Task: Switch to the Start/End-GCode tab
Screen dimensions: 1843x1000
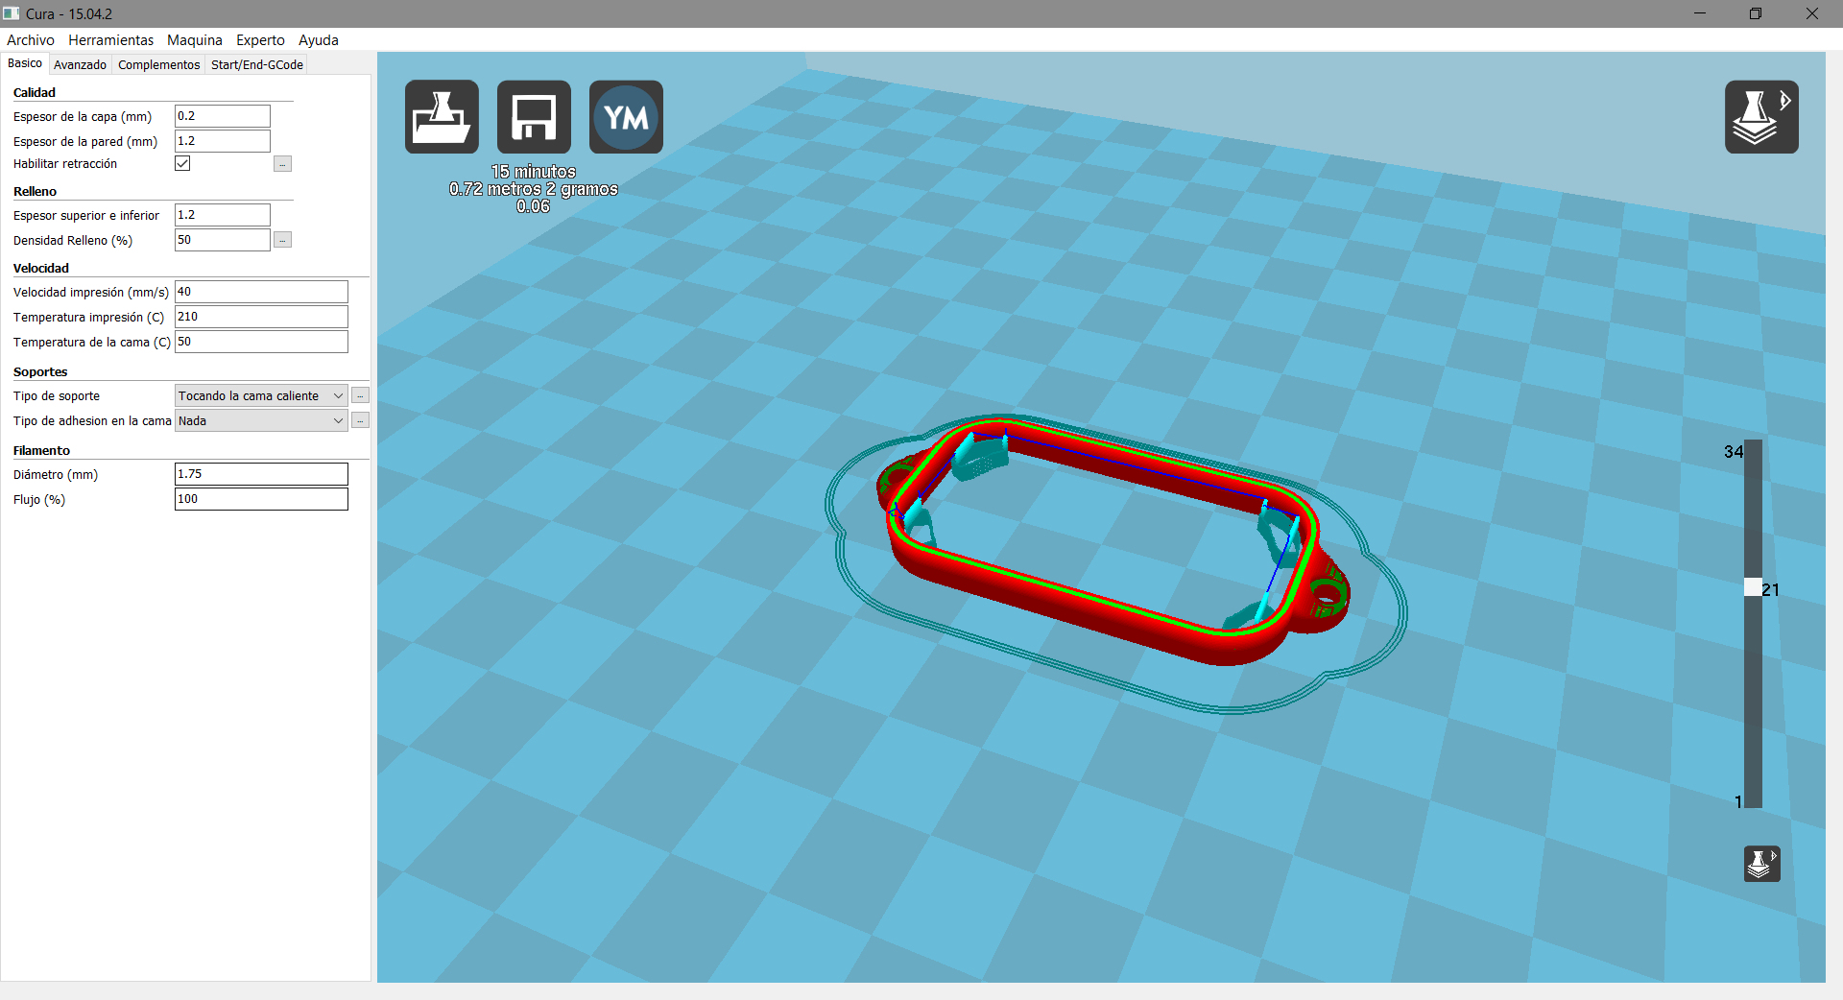Action: pos(257,64)
